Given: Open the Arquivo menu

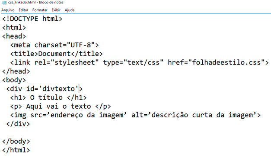Looking at the screenshot, I should (8, 10).
